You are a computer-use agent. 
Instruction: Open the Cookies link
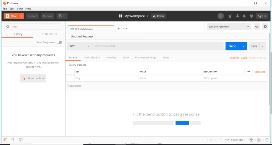pyautogui.click(x=234, y=58)
